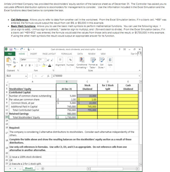Switch to the INSERT ribbon tab

33,54
